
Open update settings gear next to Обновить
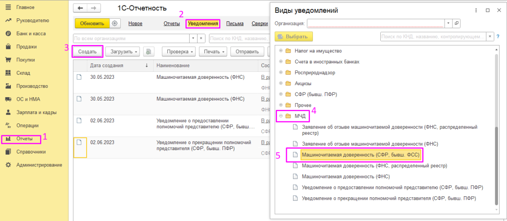point(115,24)
